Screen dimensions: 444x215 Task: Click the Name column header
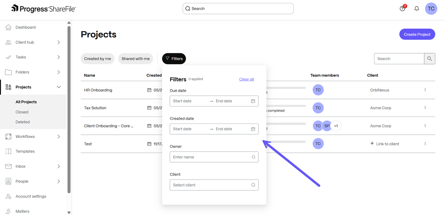pos(90,75)
